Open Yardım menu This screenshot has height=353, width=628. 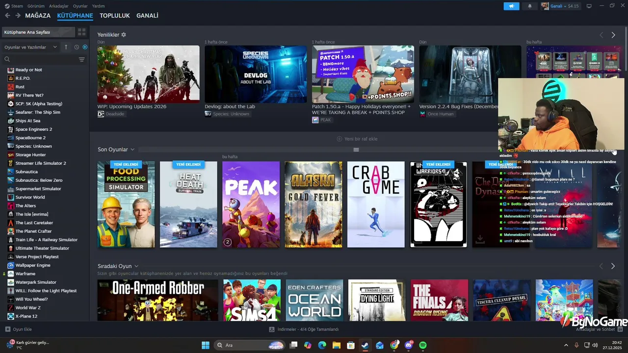pyautogui.click(x=99, y=6)
